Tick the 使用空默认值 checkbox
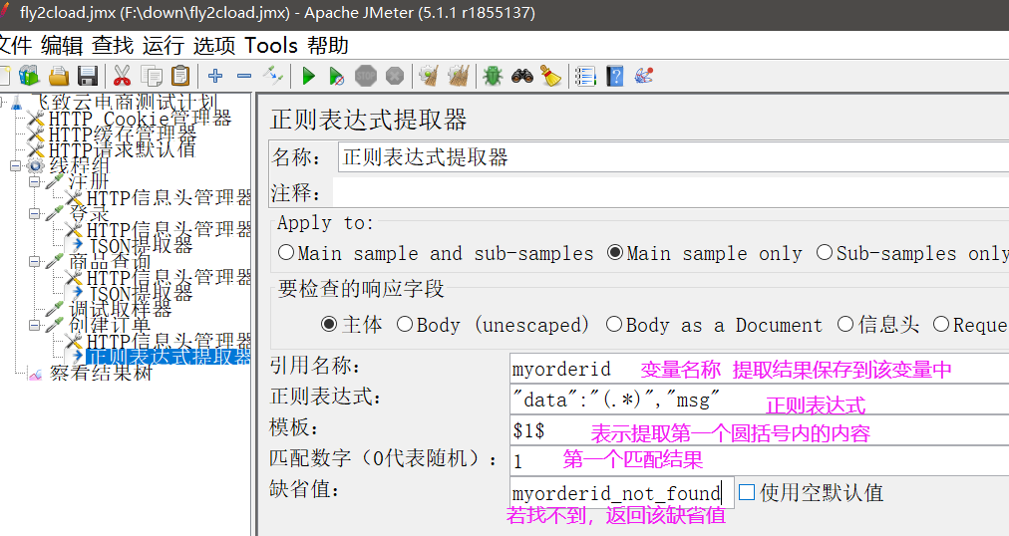The image size is (1009, 536). click(747, 492)
